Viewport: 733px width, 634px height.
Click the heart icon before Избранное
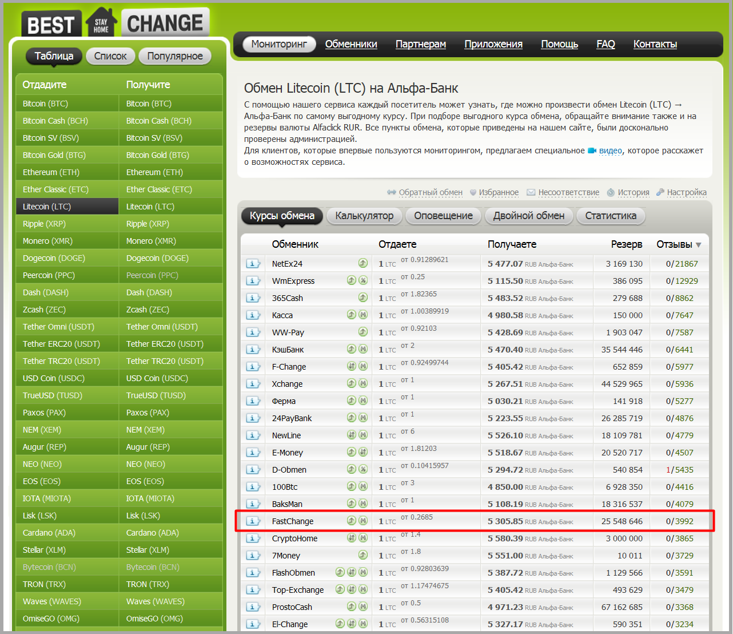(x=473, y=193)
